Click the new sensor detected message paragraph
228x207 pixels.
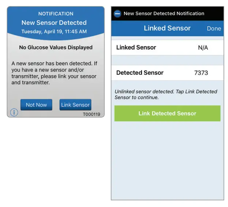pos(54,73)
